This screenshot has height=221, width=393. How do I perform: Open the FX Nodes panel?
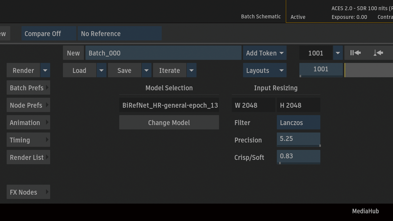pyautogui.click(x=28, y=192)
